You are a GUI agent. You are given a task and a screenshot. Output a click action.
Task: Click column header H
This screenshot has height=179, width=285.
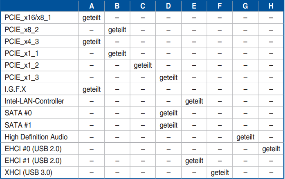pos(271,6)
